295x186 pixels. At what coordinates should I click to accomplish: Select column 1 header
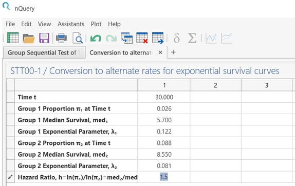click(164, 85)
